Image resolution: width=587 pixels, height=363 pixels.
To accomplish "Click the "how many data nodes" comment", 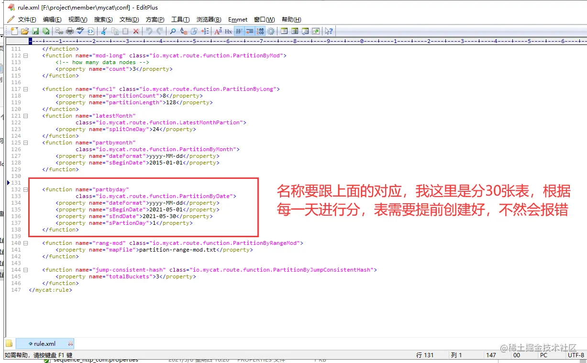I will click(102, 62).
